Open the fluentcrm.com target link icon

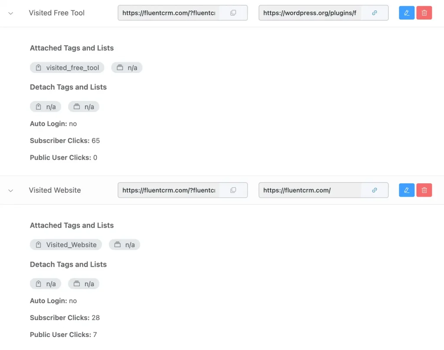click(375, 190)
